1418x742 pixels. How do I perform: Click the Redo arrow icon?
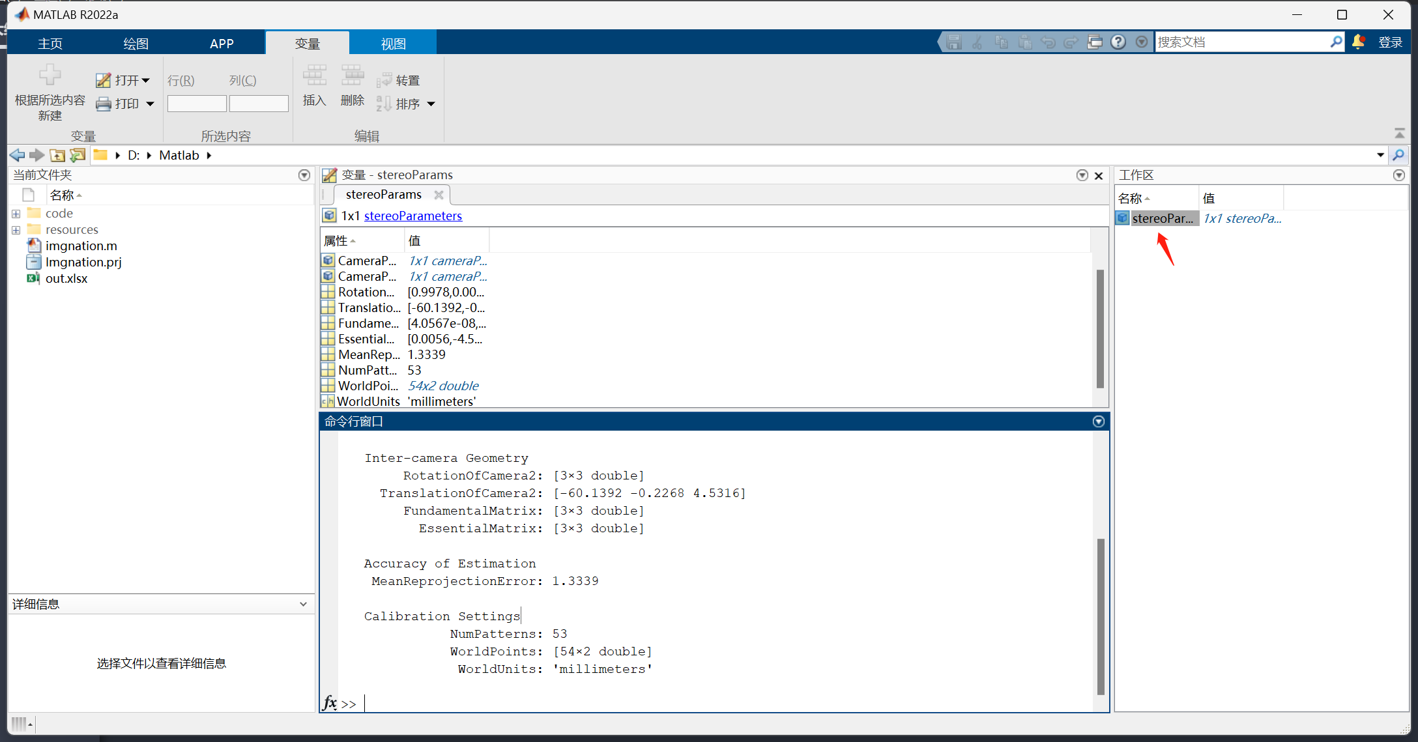1071,42
